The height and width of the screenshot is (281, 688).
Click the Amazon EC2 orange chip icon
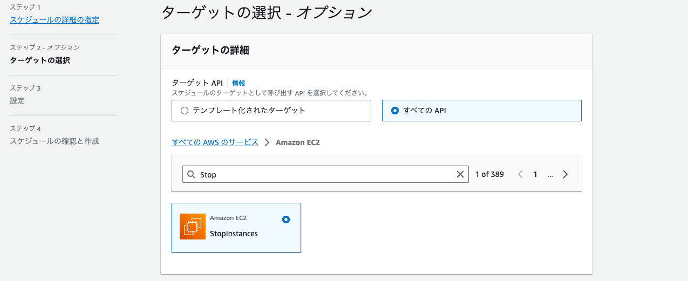(x=193, y=227)
